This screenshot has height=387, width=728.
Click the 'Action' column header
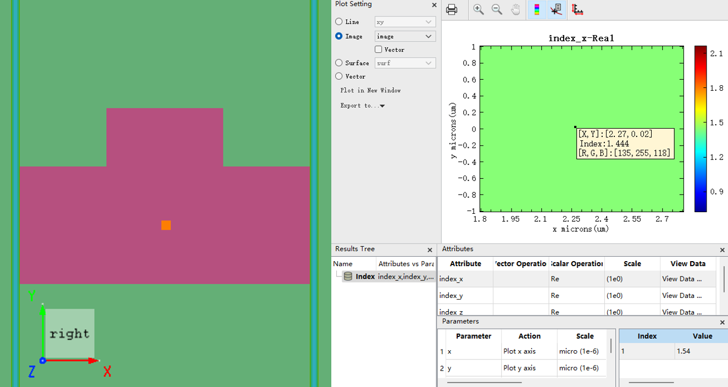529,336
